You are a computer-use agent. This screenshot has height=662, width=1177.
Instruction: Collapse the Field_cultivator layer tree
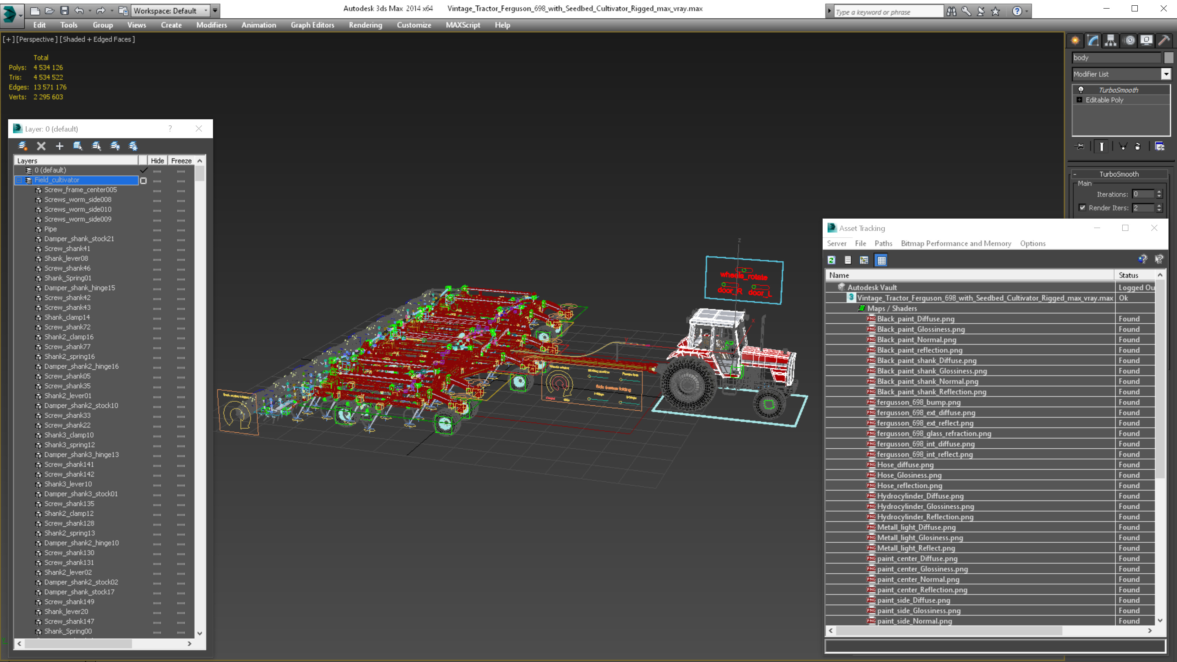tap(19, 181)
